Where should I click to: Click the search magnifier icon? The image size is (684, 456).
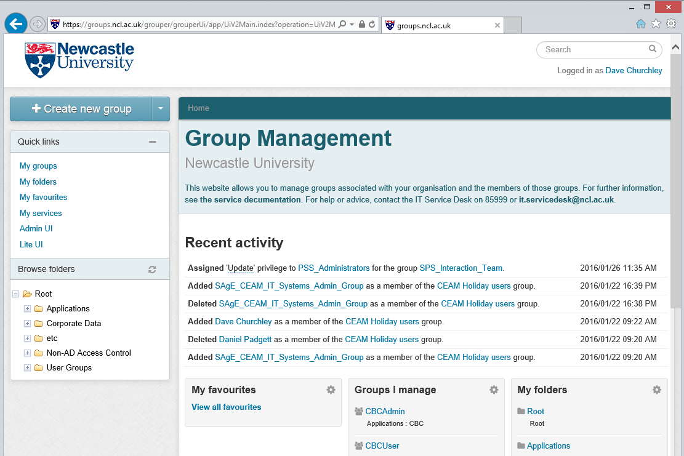(653, 49)
